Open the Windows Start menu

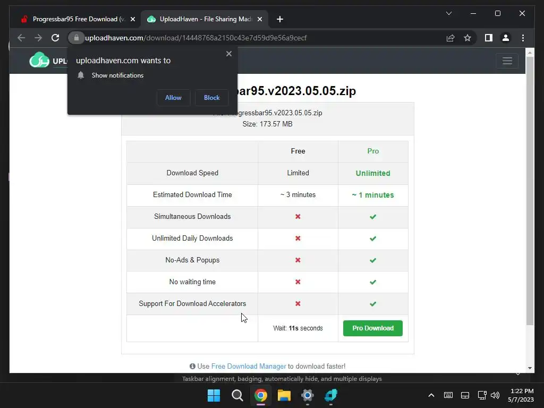pos(214,395)
